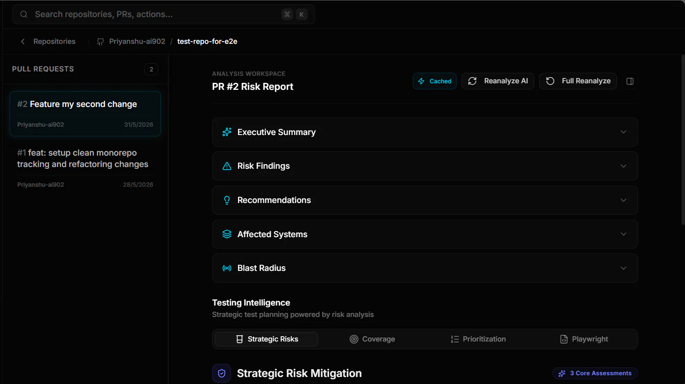685x384 pixels.
Task: Click ANALYSIS WORKSPACE label
Action: tap(248, 74)
